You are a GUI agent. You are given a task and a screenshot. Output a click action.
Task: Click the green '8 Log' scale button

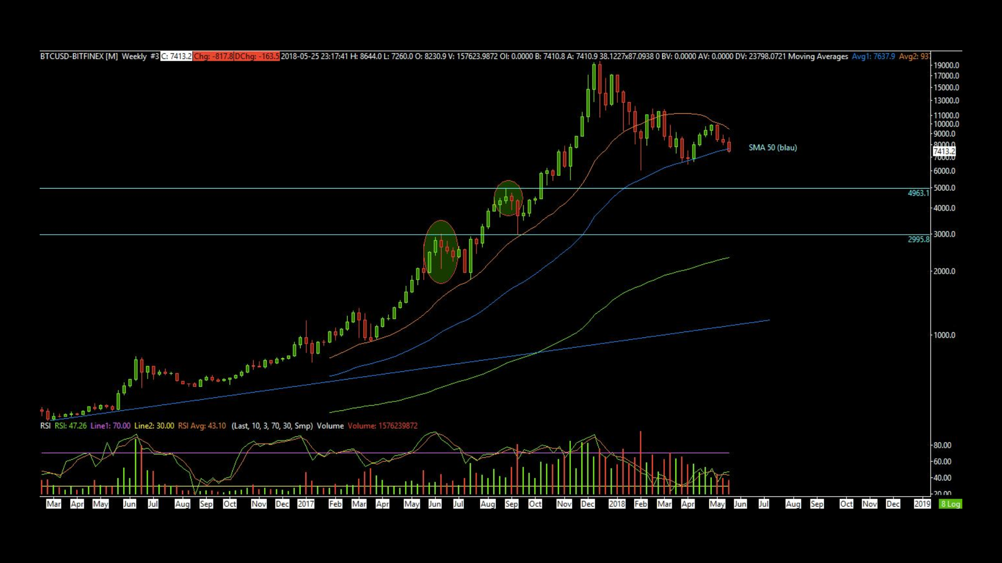pyautogui.click(x=950, y=504)
